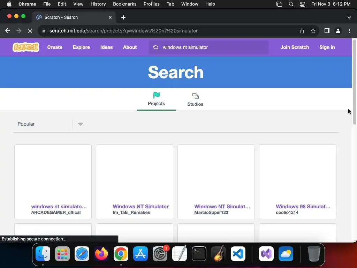Open macOS Spotlight search
This screenshot has width=357, height=268.
[291, 4]
